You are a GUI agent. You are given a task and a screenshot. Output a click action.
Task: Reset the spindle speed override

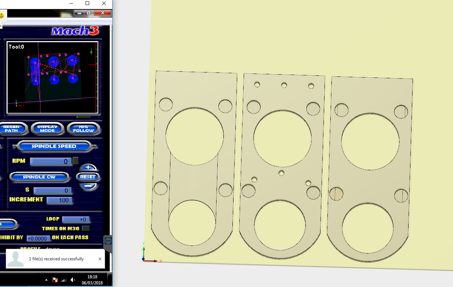(x=88, y=177)
